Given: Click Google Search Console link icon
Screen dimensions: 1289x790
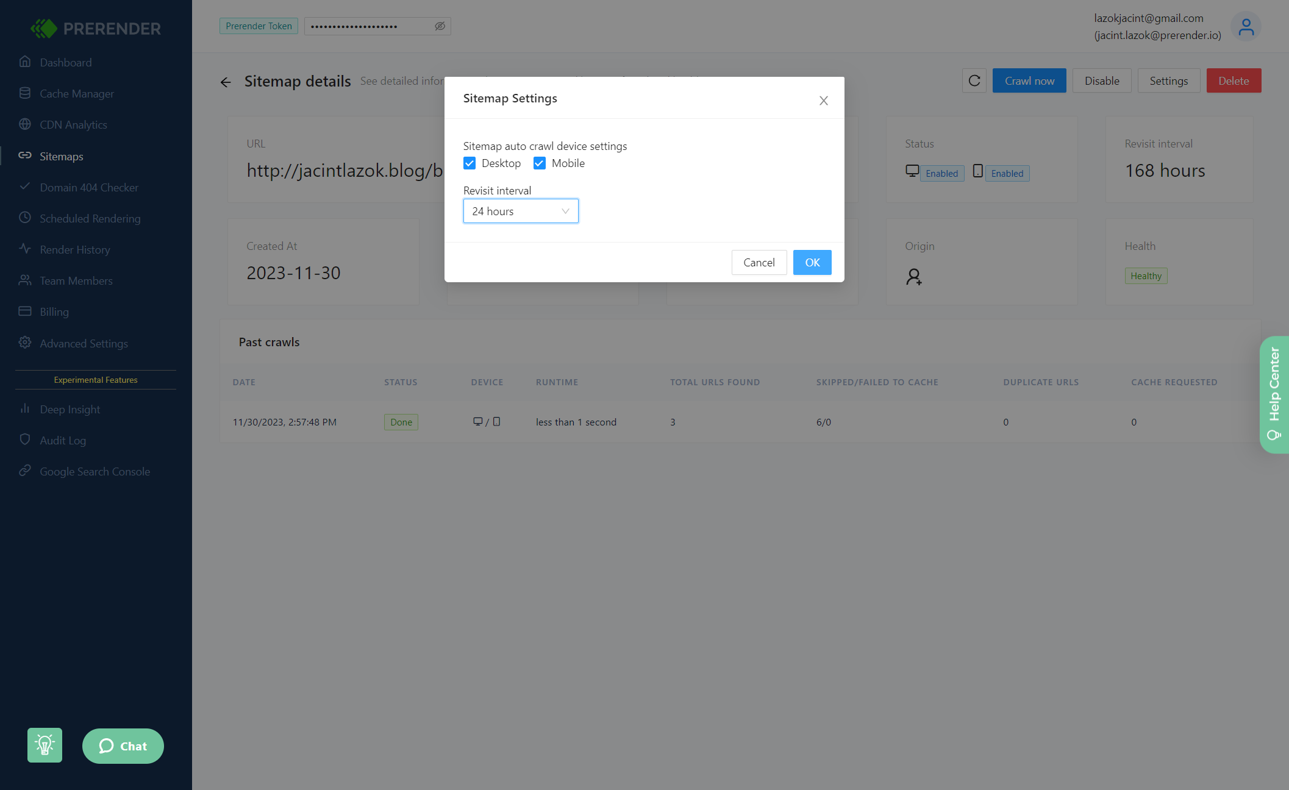Looking at the screenshot, I should (x=25, y=471).
